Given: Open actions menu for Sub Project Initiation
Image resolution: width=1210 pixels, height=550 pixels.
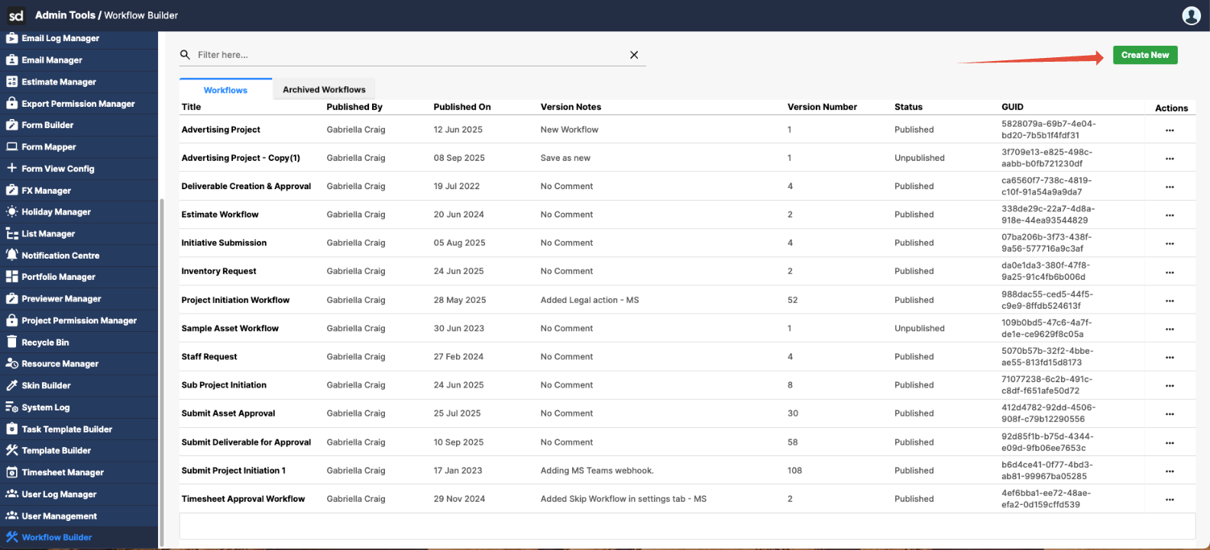Looking at the screenshot, I should (1170, 385).
